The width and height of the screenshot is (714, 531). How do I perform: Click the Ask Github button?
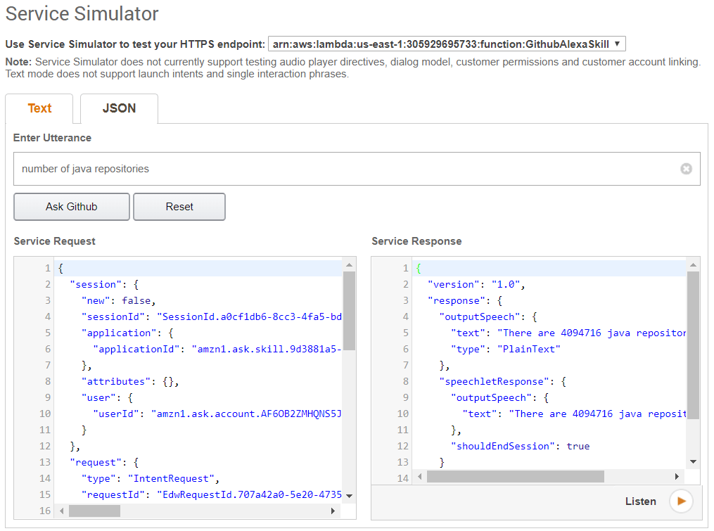tap(72, 207)
